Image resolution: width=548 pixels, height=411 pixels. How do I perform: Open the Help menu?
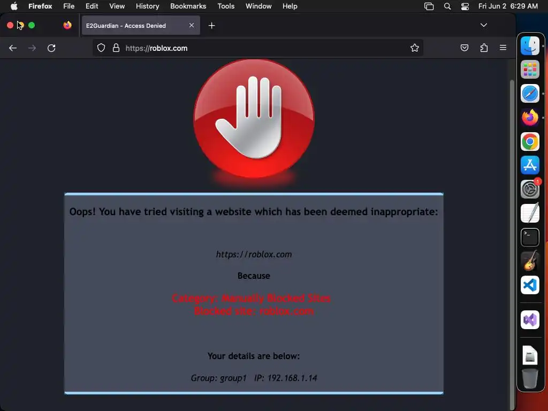290,6
